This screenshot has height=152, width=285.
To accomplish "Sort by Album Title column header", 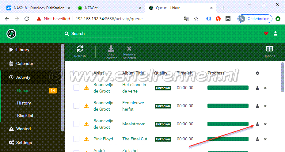I will click(x=133, y=73).
